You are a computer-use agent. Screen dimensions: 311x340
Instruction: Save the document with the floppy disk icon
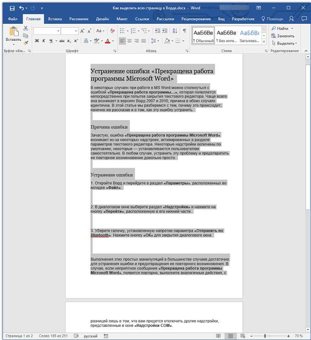click(x=12, y=8)
